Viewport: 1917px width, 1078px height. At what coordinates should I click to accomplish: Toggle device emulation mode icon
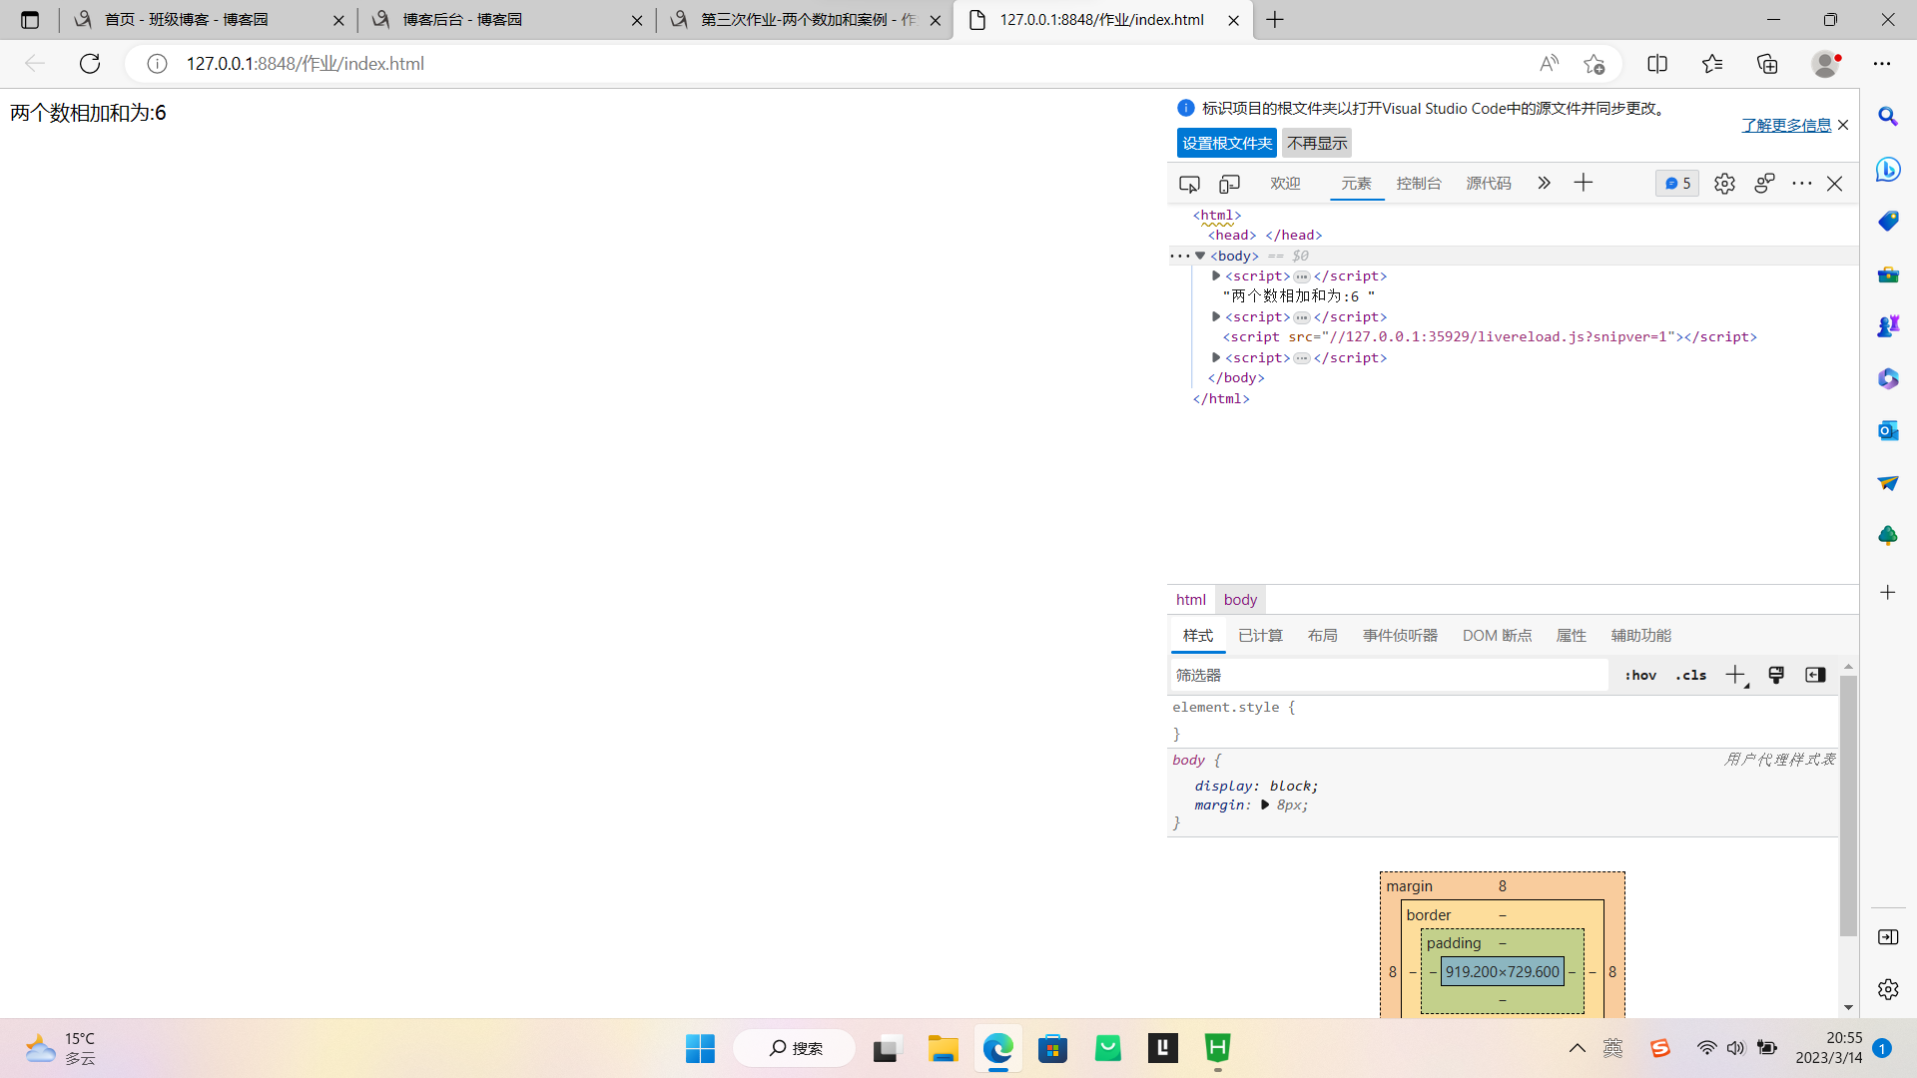tap(1229, 184)
